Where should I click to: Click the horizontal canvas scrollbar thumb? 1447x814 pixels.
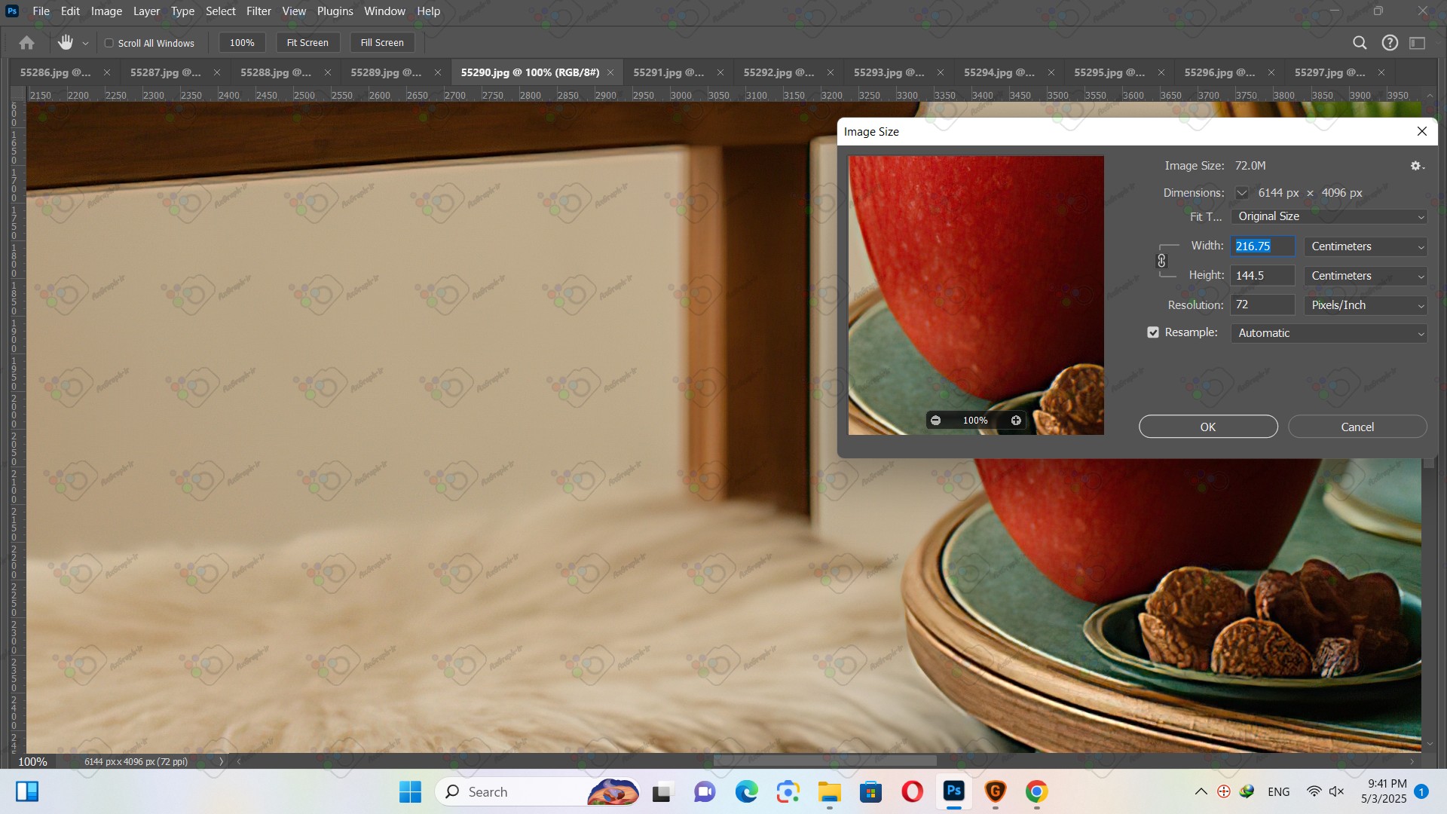(825, 761)
